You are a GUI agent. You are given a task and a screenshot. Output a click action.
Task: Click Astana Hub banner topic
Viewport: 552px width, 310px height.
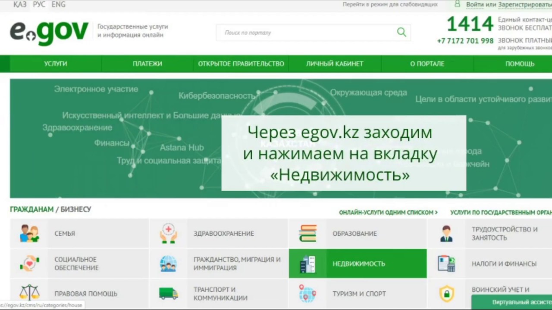pyautogui.click(x=182, y=148)
